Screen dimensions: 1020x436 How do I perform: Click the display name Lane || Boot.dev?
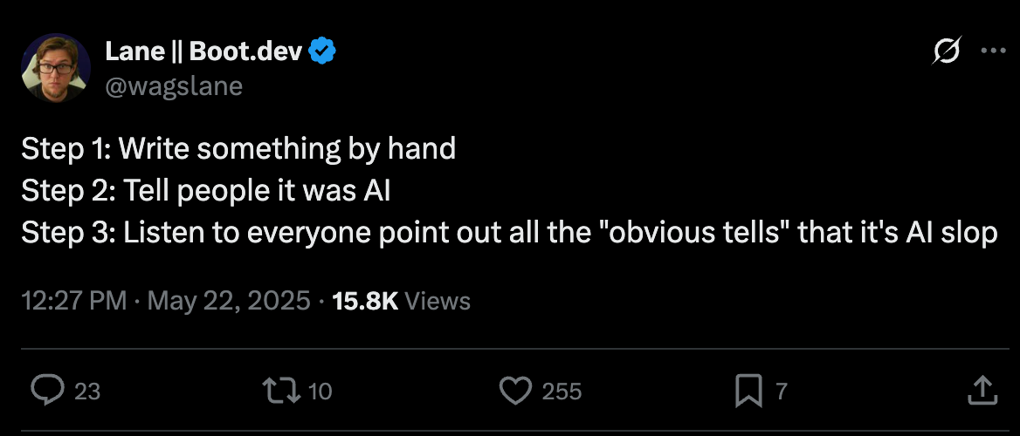(203, 52)
